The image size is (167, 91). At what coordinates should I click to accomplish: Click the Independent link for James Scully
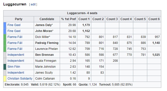pos(16,73)
